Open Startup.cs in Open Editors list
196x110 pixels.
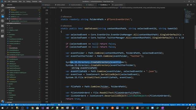pyautogui.click(x=13, y=10)
